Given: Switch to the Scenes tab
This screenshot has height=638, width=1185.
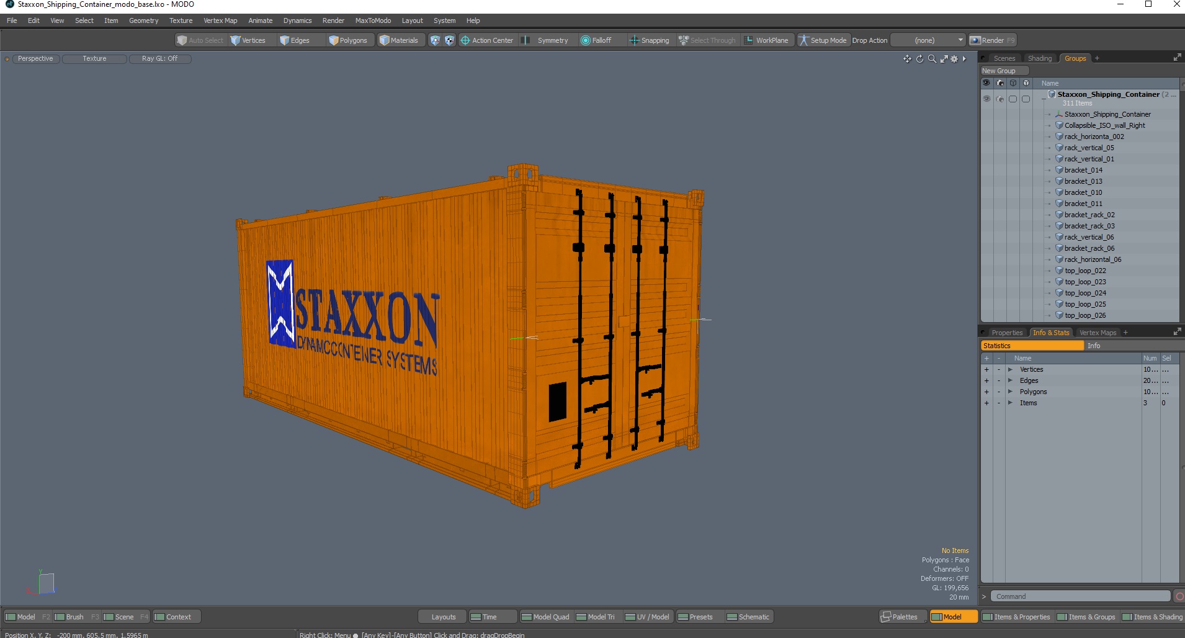Looking at the screenshot, I should (x=1004, y=58).
